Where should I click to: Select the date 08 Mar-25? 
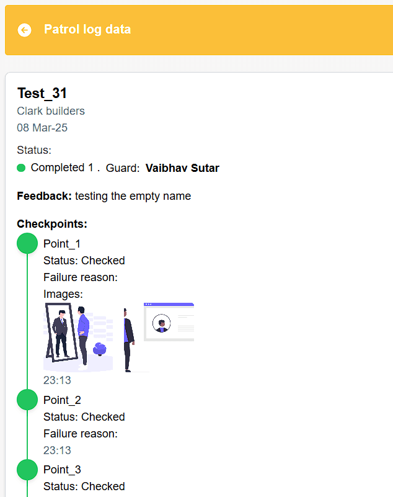pyautogui.click(x=42, y=128)
